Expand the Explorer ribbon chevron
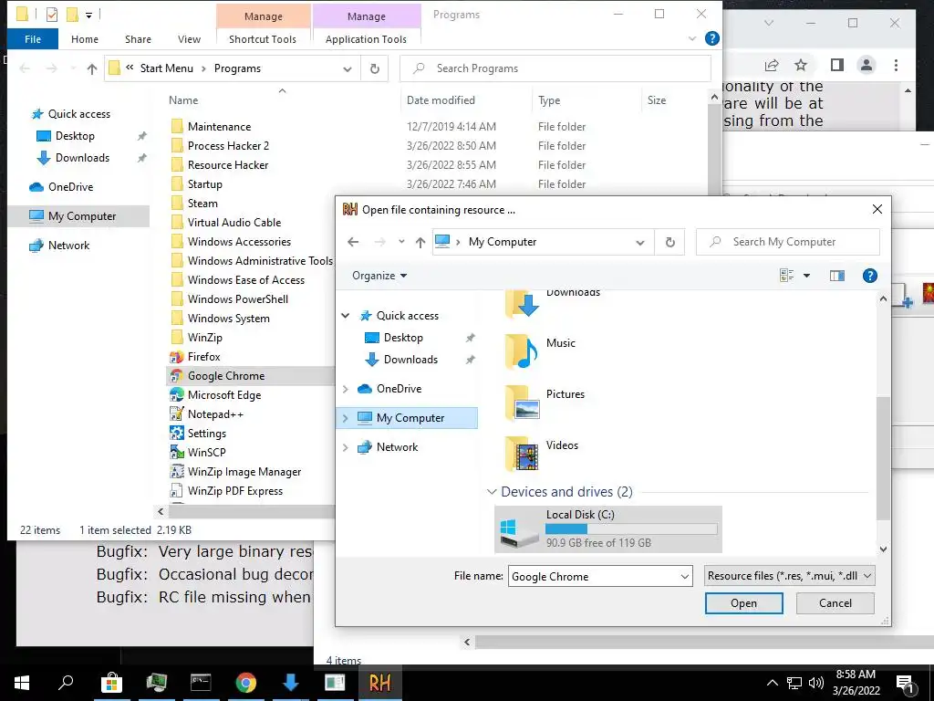934x701 pixels. tap(692, 38)
